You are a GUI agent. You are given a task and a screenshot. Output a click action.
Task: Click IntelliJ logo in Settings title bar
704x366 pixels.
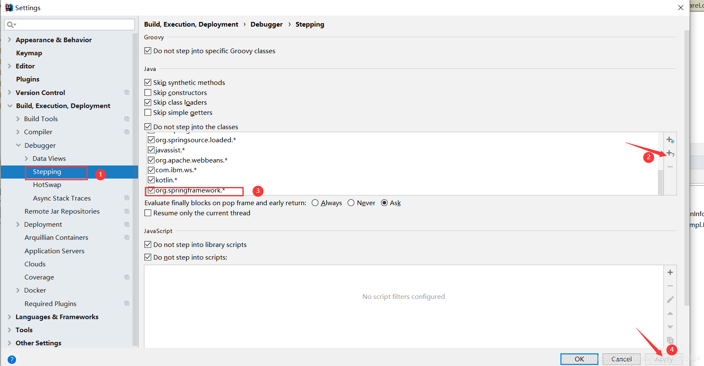(9, 8)
